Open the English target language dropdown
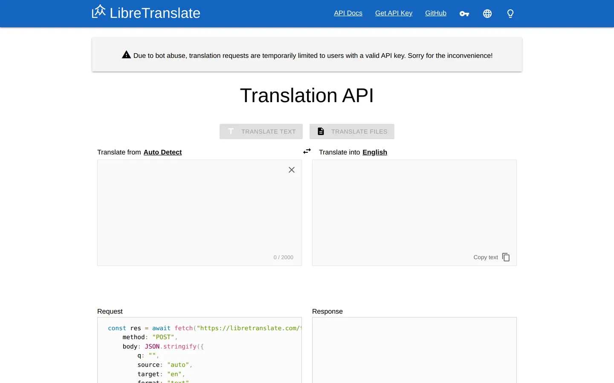Viewport: 614px width, 383px height. click(375, 152)
